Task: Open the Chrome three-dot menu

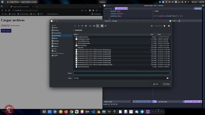Action: 100,11
